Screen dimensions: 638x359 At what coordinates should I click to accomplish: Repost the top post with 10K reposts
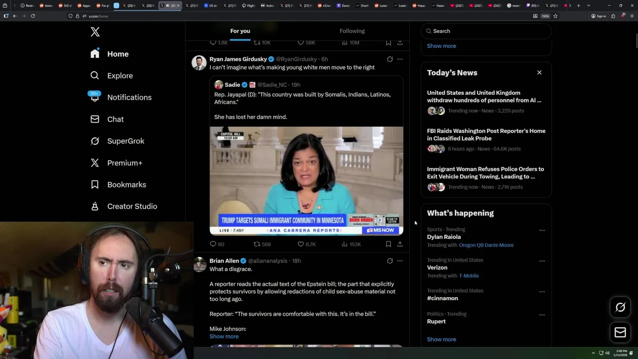coord(262,43)
